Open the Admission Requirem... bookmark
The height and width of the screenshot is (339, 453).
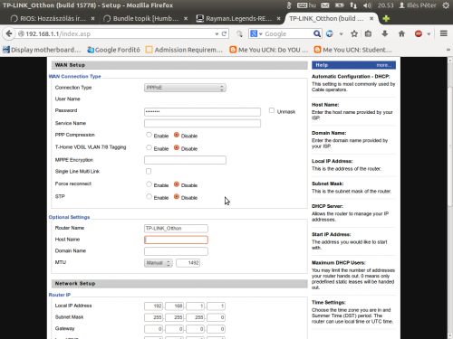tap(184, 50)
